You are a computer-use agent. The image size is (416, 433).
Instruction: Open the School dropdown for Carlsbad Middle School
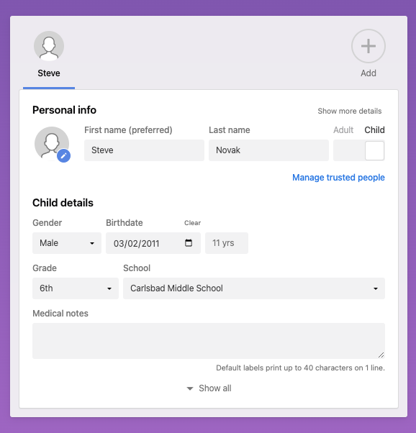254,288
